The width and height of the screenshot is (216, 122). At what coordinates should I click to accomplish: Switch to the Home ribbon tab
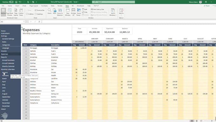coord(10,6)
